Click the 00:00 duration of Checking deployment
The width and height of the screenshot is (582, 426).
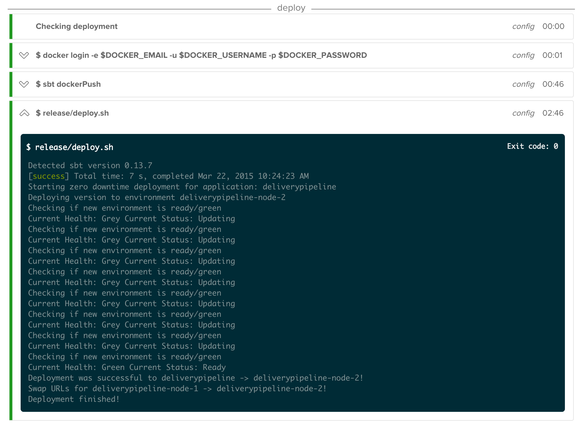(x=553, y=26)
